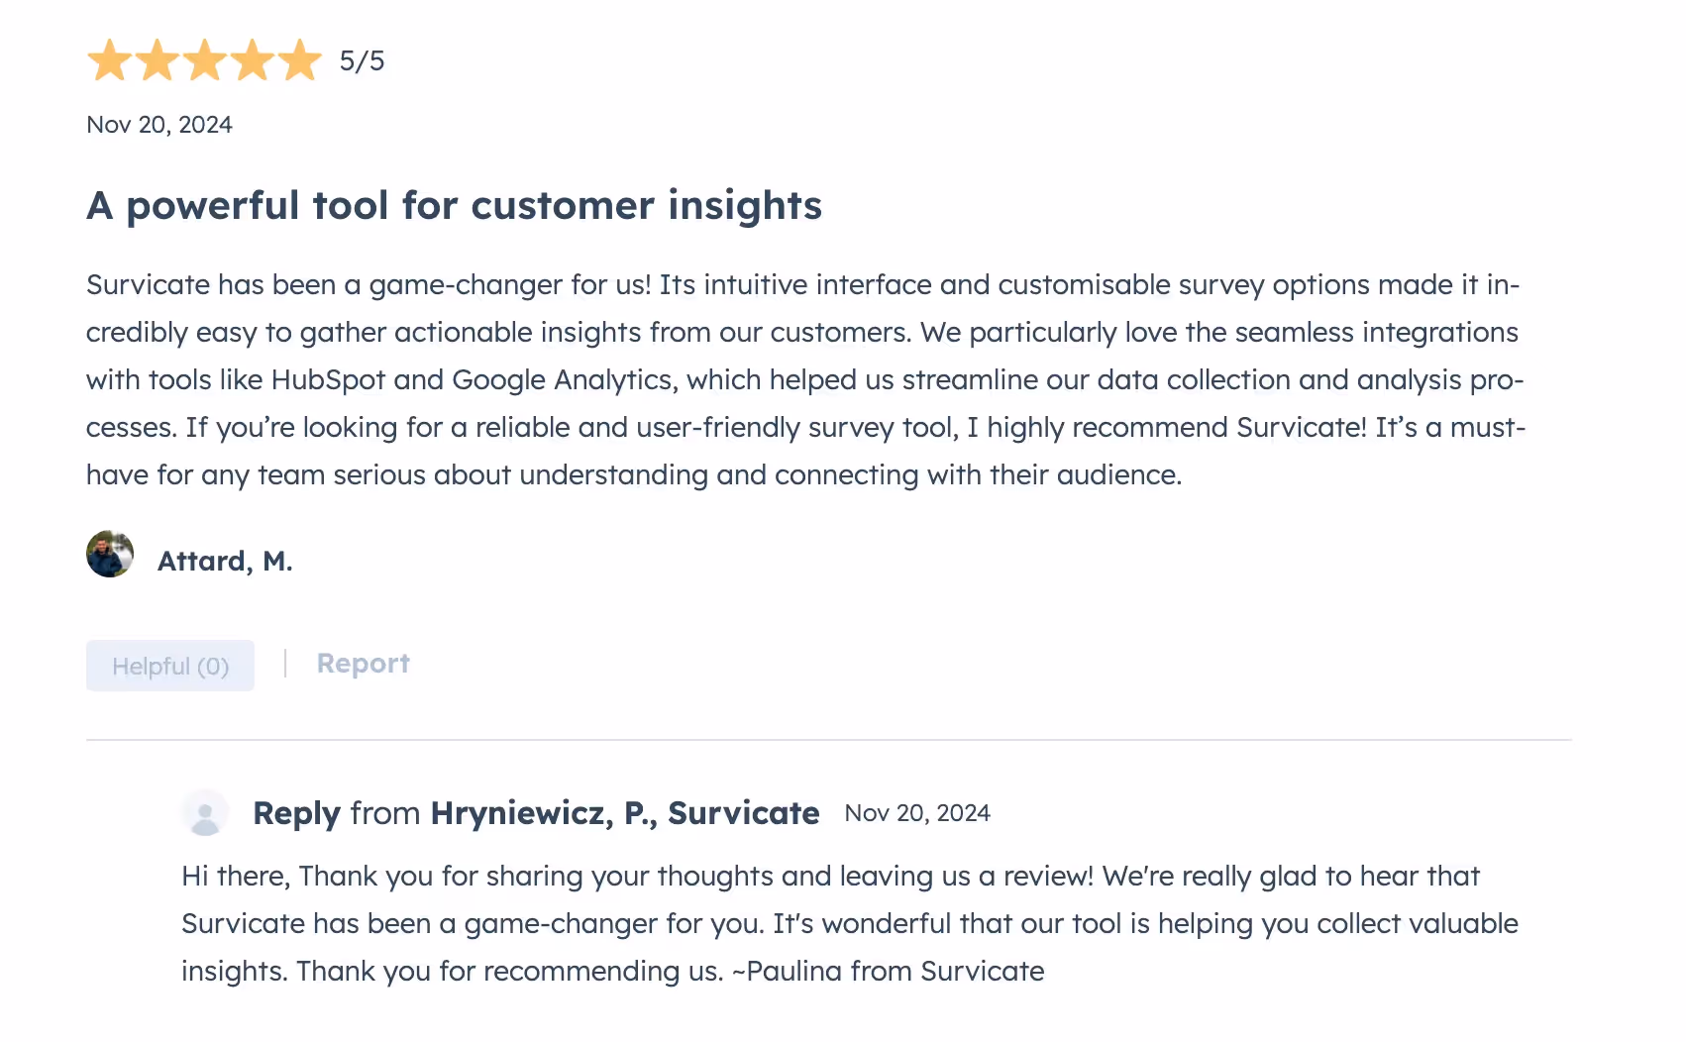Viewport: 1686px width, 1042px height.
Task: Open Attard, M. profile photo
Action: (110, 554)
